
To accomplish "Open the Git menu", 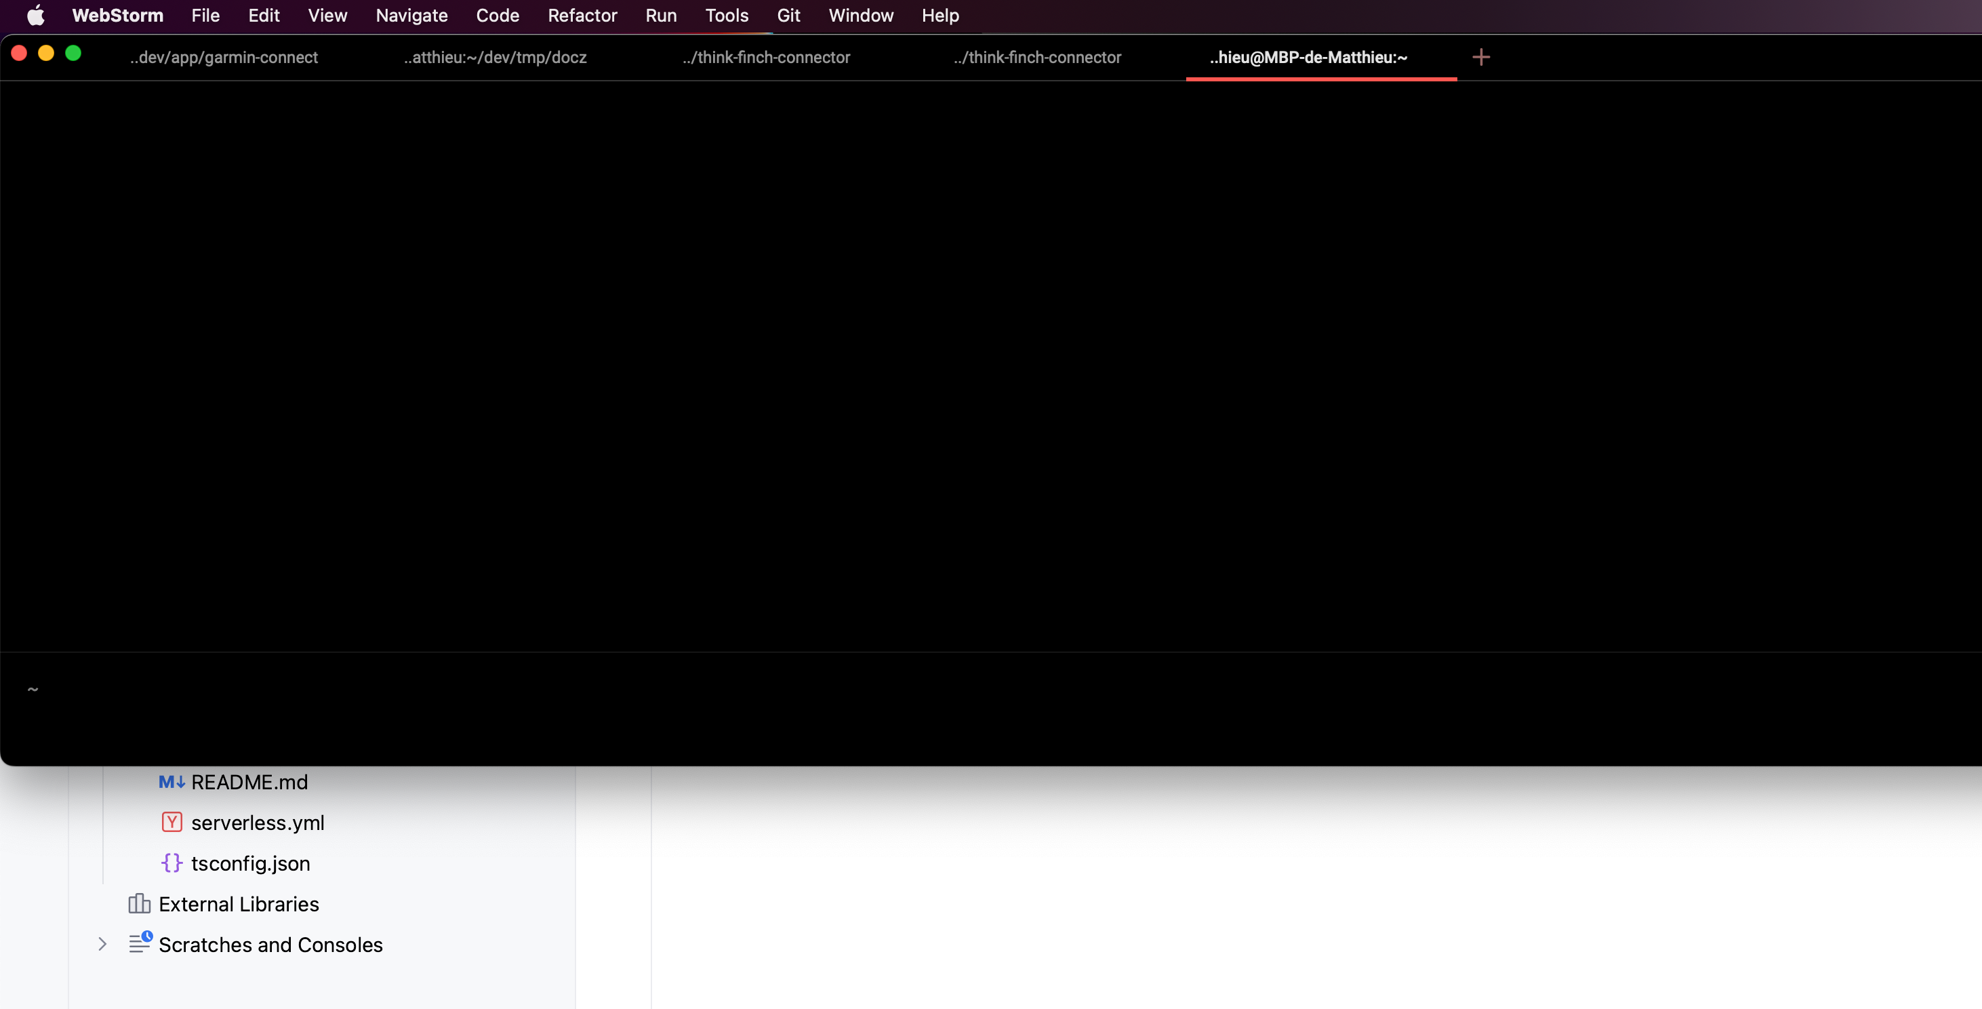I will pyautogui.click(x=788, y=16).
